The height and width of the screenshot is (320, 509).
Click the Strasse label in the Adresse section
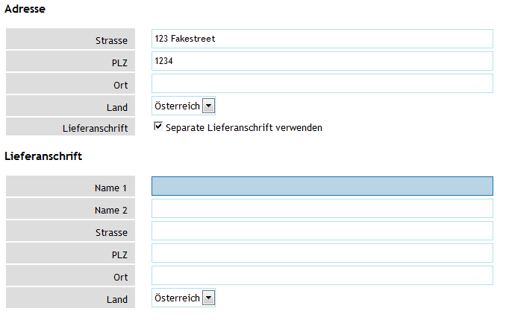point(111,41)
